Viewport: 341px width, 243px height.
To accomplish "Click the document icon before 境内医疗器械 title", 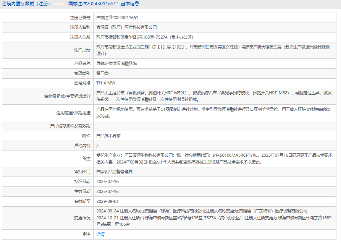I will click(x=4, y=4).
